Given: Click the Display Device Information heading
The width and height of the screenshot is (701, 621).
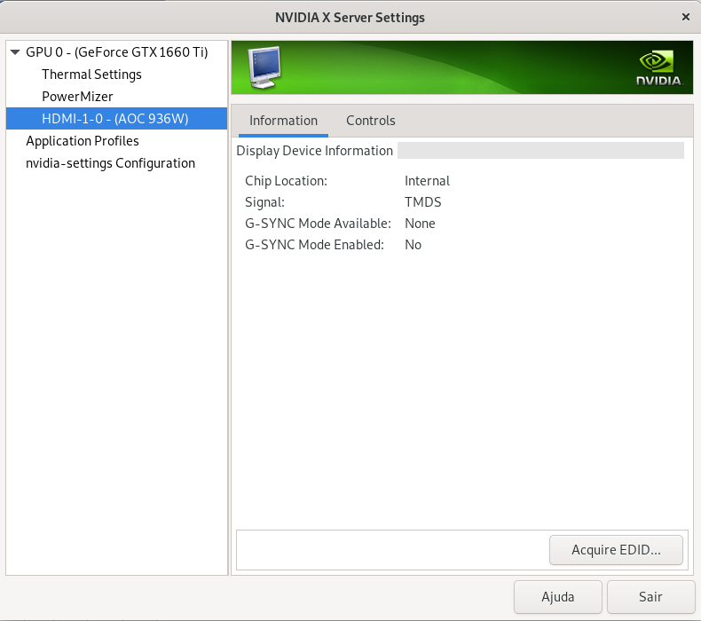Looking at the screenshot, I should tap(314, 151).
